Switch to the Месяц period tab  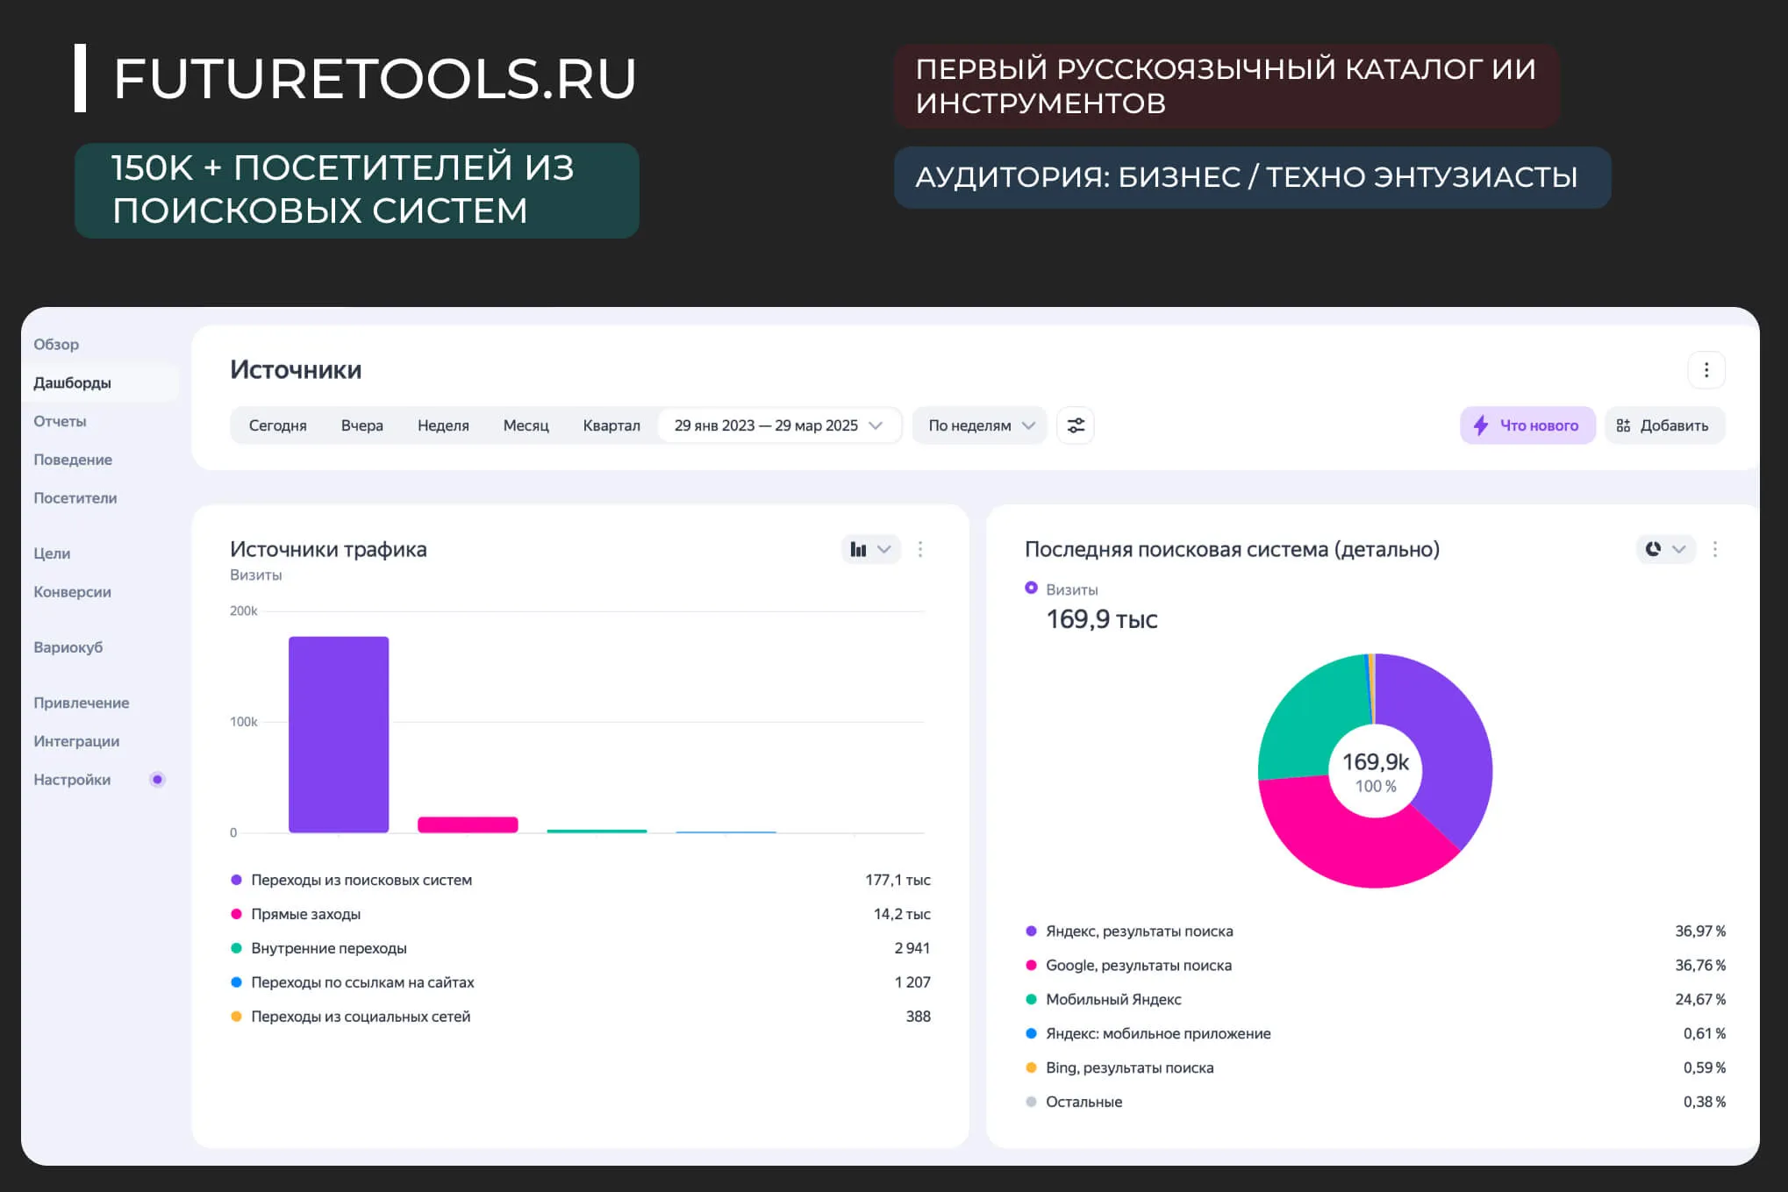point(526,425)
